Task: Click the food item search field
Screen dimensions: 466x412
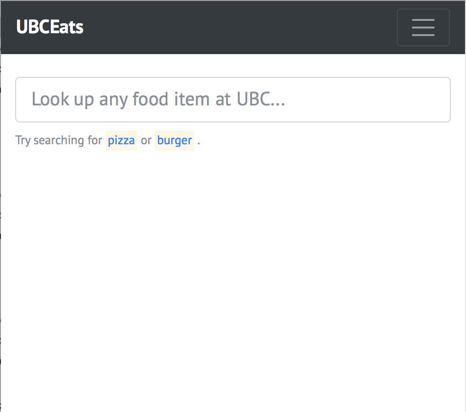Action: pos(233,100)
